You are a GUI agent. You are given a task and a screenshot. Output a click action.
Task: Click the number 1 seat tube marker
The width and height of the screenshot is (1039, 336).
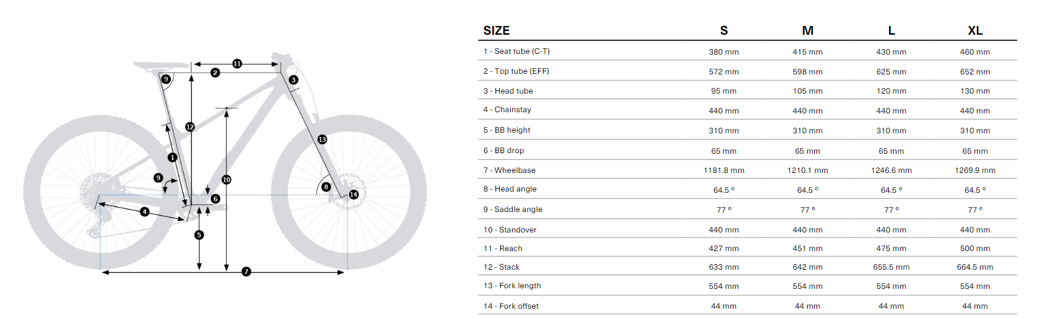[172, 157]
